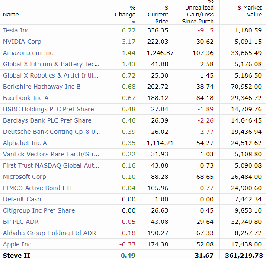This screenshot has width=266, height=259.
Task: Sort by $ Current Price column header
Action: (x=158, y=15)
